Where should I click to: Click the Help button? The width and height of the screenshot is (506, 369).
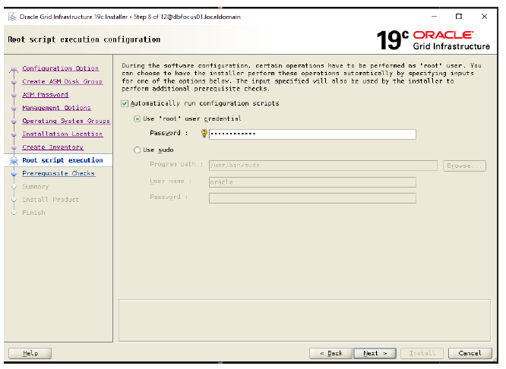tap(30, 353)
